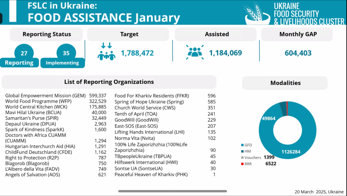Select Lifting Hands International (LHI) name
The image size is (347, 196).
point(149,132)
